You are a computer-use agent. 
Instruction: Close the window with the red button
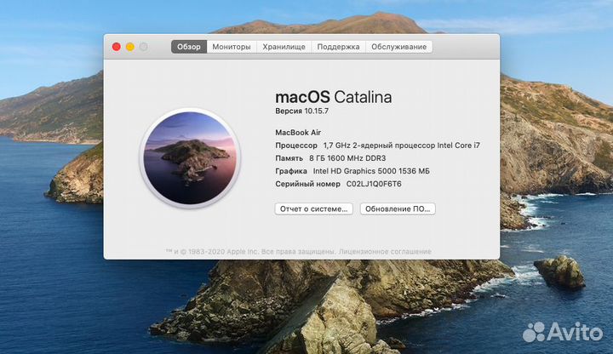coord(116,47)
